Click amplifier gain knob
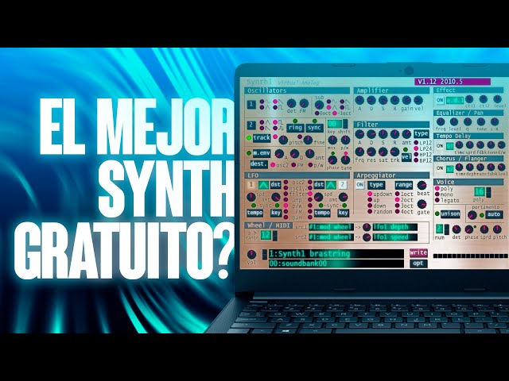 tap(406, 100)
